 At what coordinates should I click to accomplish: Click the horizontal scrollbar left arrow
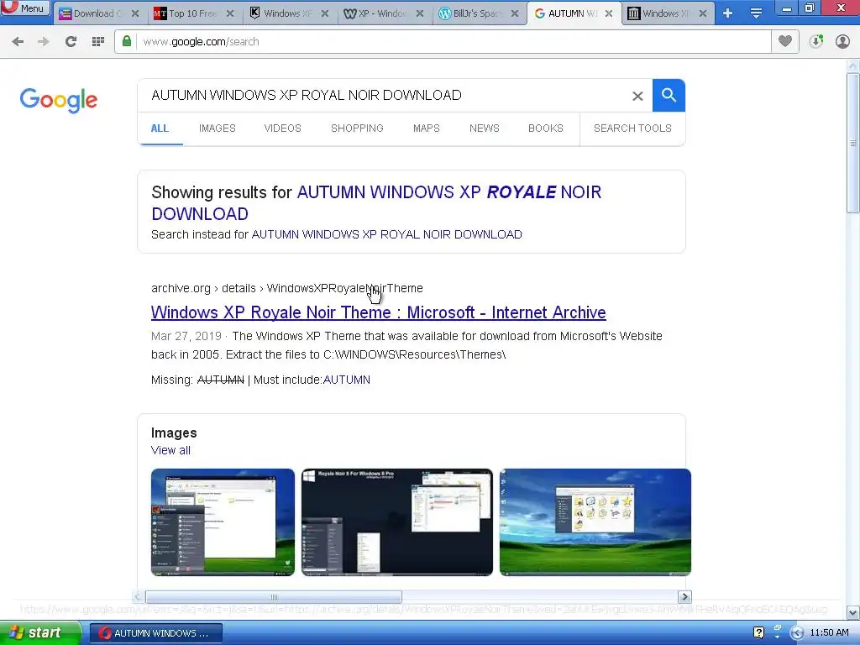pos(139,597)
